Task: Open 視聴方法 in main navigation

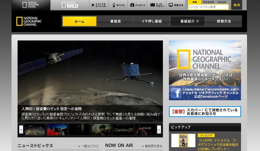Action: click(224, 21)
